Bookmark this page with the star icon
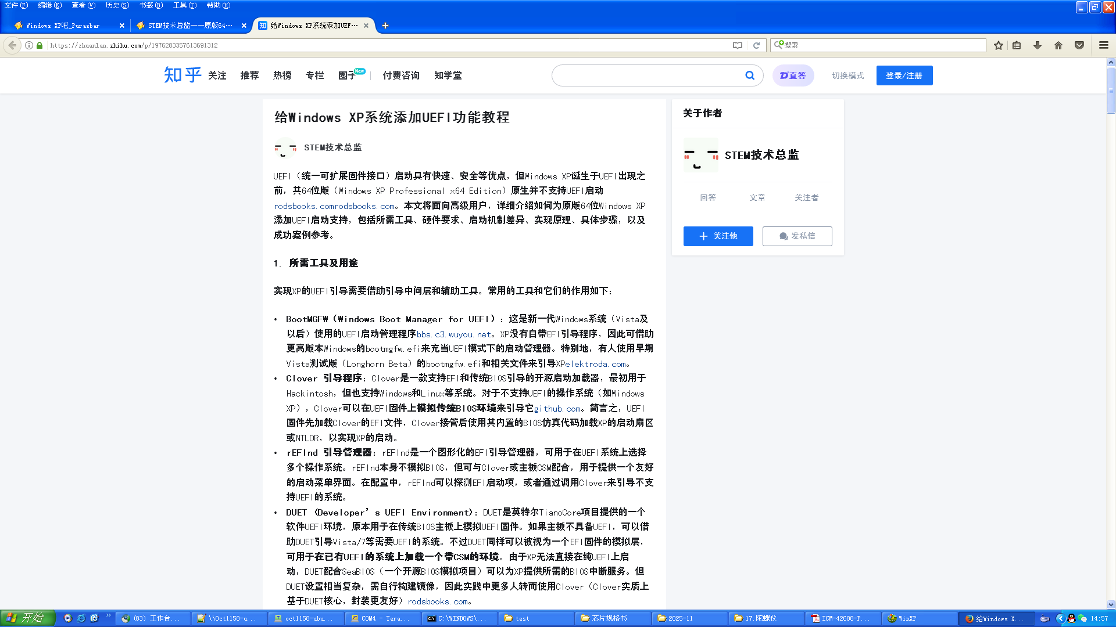This screenshot has height=627, width=1116. tap(998, 45)
